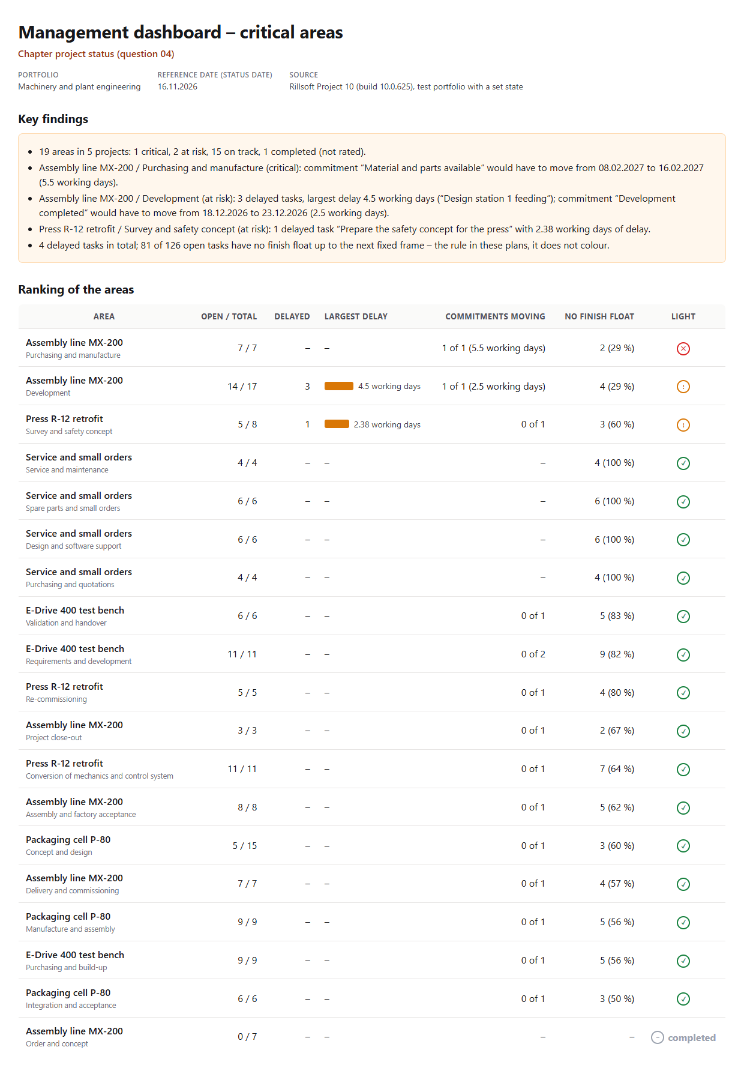744x1065 pixels.
Task: Click green light for Service and maintenance
Action: coord(683,463)
